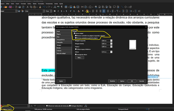Redo the last undone action
174x111 pixels.
click(49, 7)
